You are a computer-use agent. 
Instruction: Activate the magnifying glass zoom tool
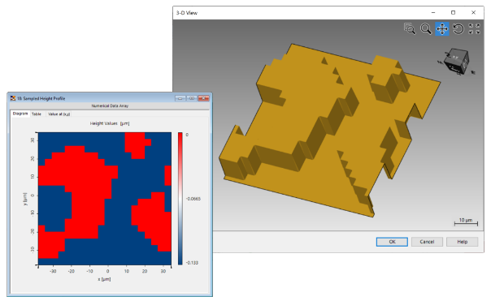(x=426, y=28)
